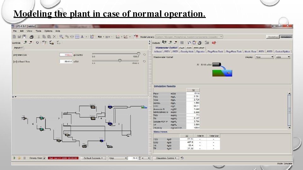Click the refresh icon beside Simulation Control

(182, 158)
